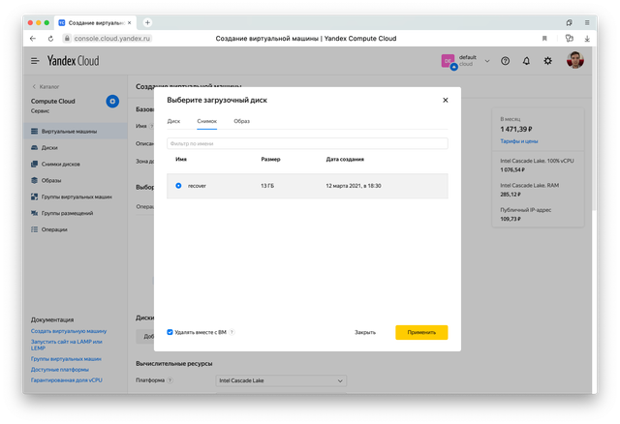
Task: Toggle the Удалить вместе с ВМ checkbox
Action: click(x=170, y=332)
